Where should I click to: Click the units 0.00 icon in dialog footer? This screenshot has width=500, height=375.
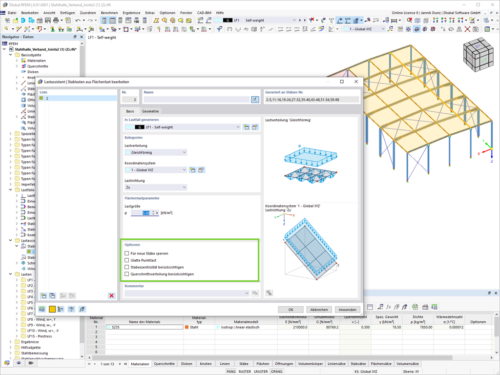(x=42, y=309)
